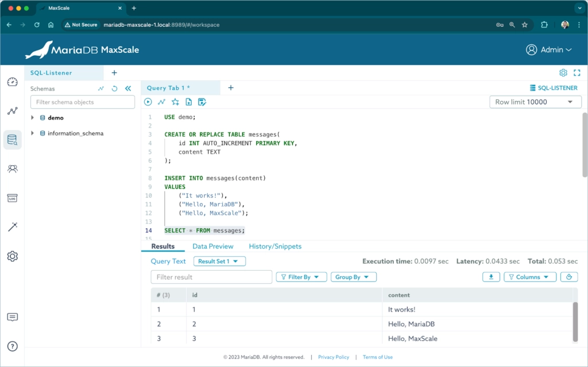588x367 pixels.
Task: Run the query with the play icon
Action: click(x=148, y=102)
